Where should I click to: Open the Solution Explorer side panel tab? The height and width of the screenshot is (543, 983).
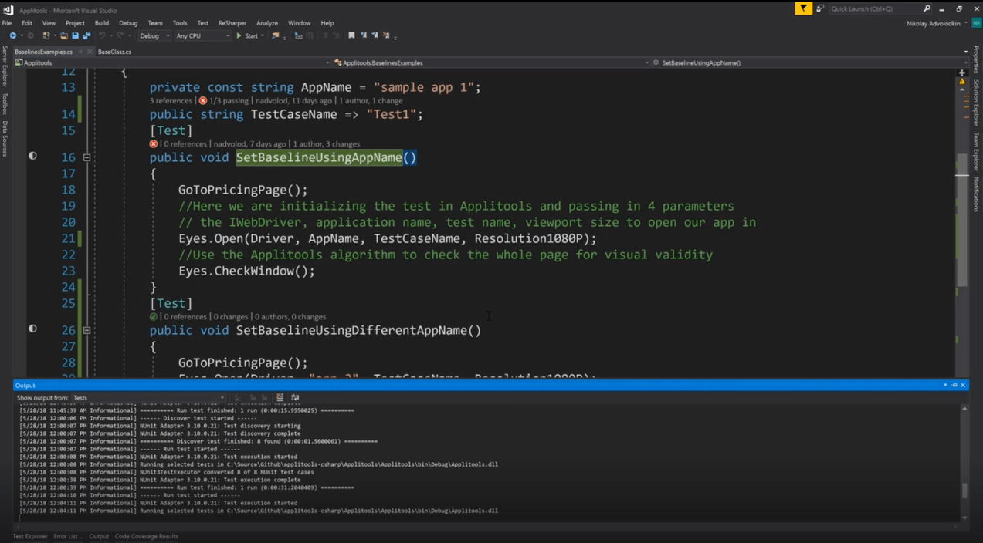[x=976, y=103]
